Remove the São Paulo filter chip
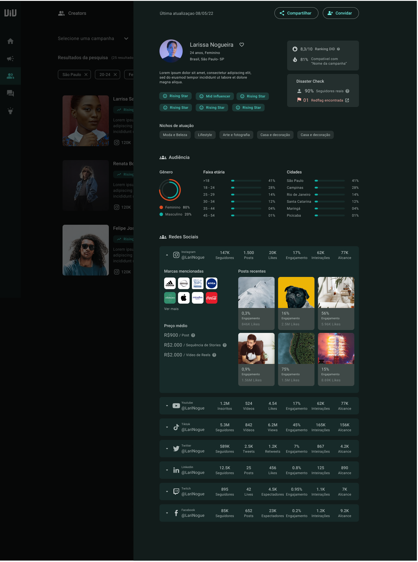Image resolution: width=418 pixels, height=562 pixels. [x=86, y=75]
